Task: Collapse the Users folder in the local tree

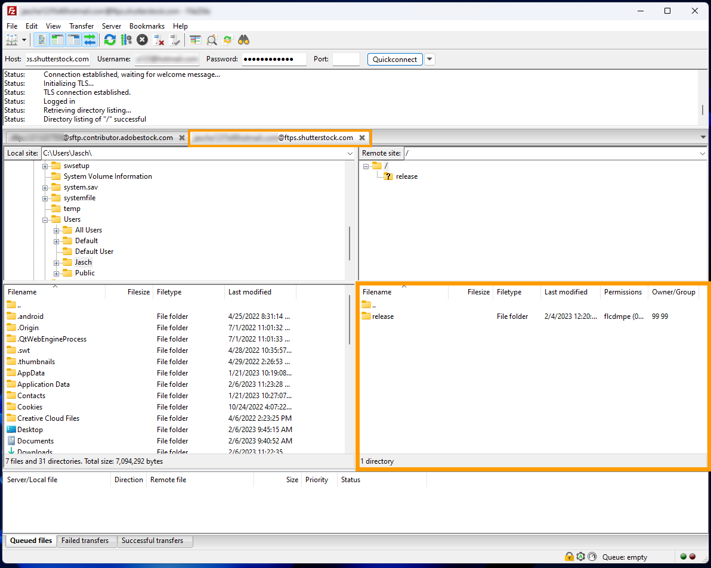Action: tap(45, 220)
